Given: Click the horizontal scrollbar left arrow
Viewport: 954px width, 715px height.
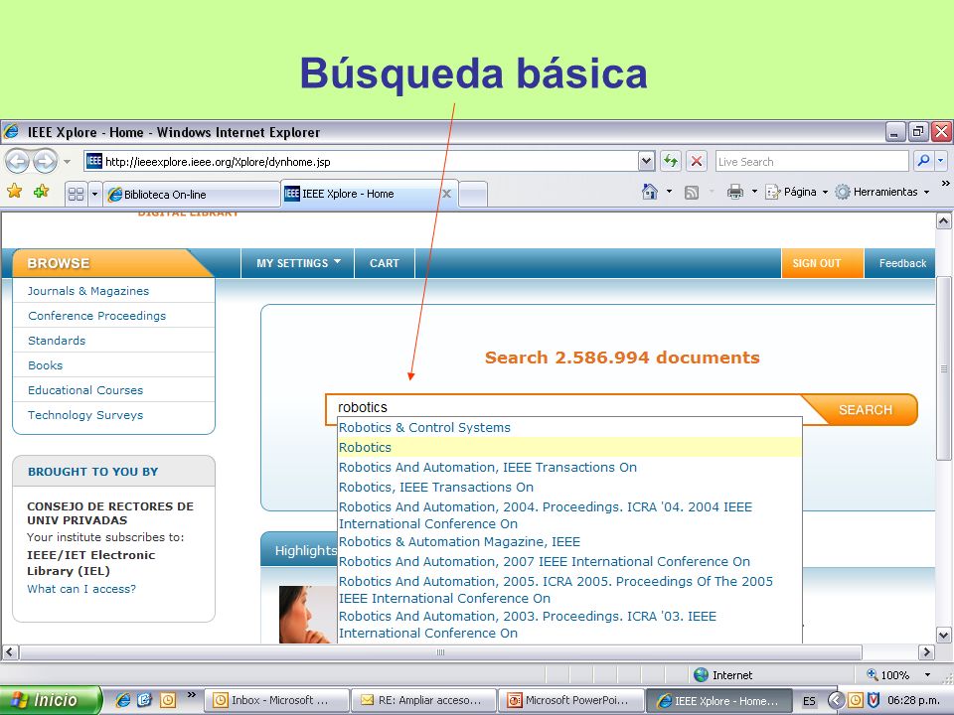Looking at the screenshot, I should tap(10, 652).
